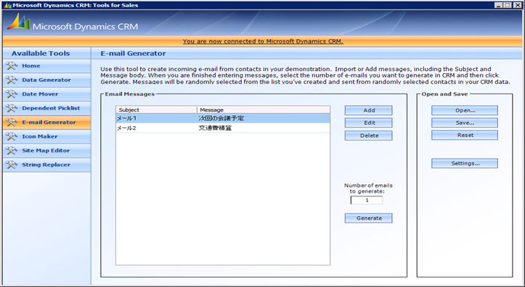The height and width of the screenshot is (287, 525).
Task: Click the number of emails input field
Action: (x=367, y=200)
